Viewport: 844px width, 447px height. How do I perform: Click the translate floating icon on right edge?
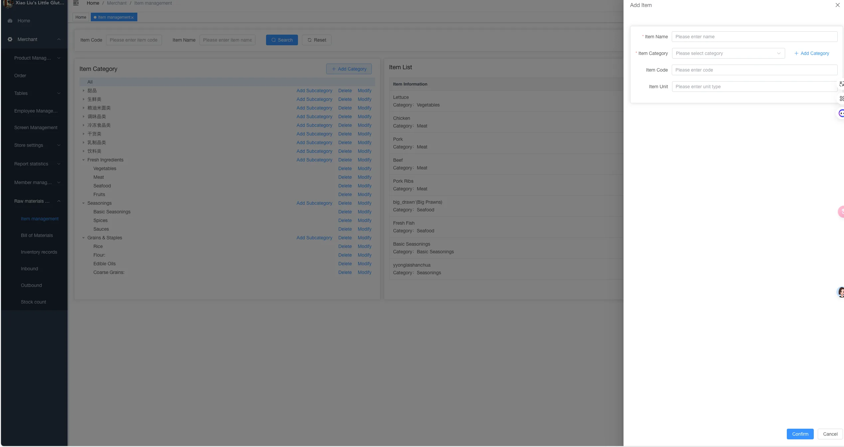point(841,84)
